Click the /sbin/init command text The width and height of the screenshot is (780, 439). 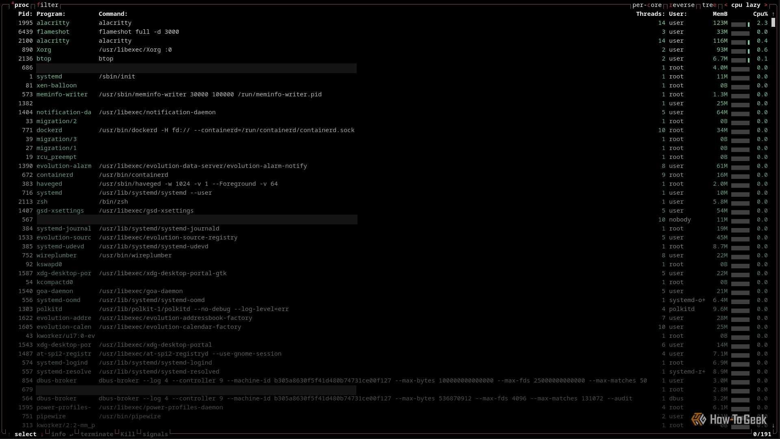pos(117,76)
